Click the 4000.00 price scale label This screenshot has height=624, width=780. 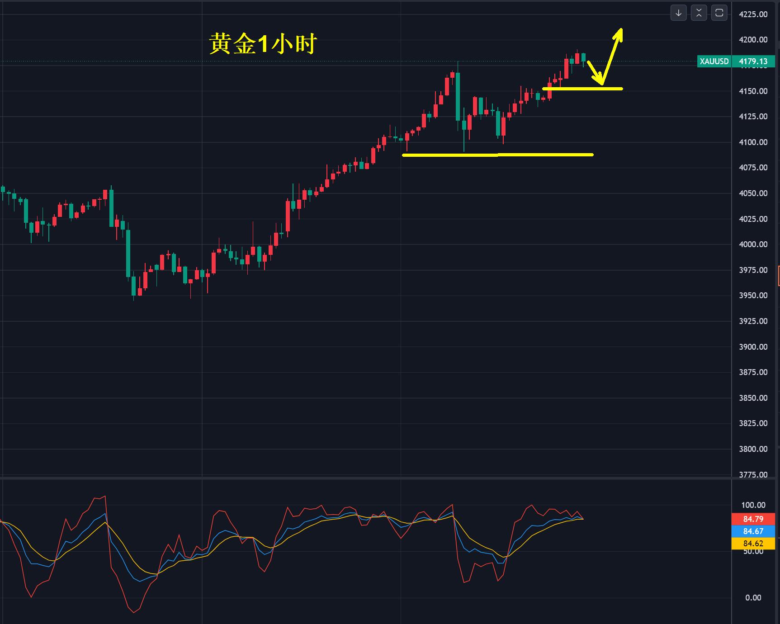(753, 244)
